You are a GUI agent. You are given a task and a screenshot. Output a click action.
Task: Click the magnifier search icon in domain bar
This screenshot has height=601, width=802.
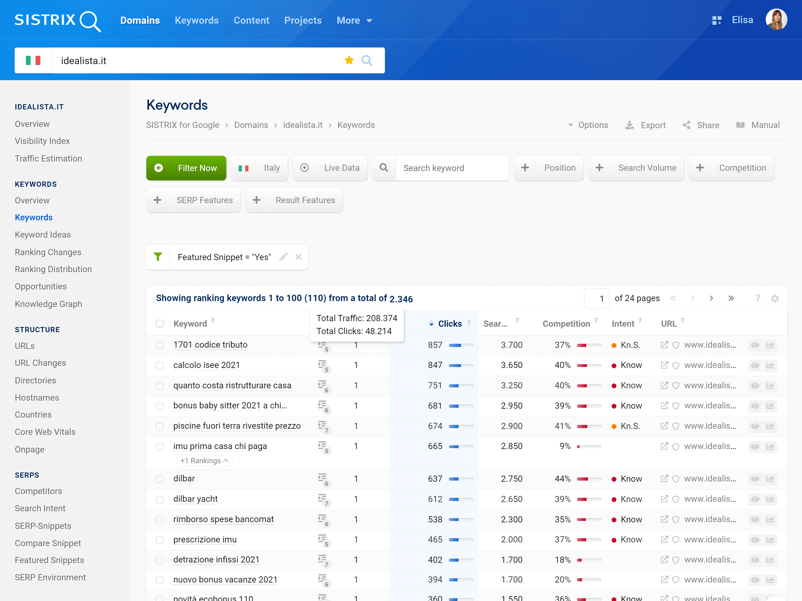[x=367, y=60]
